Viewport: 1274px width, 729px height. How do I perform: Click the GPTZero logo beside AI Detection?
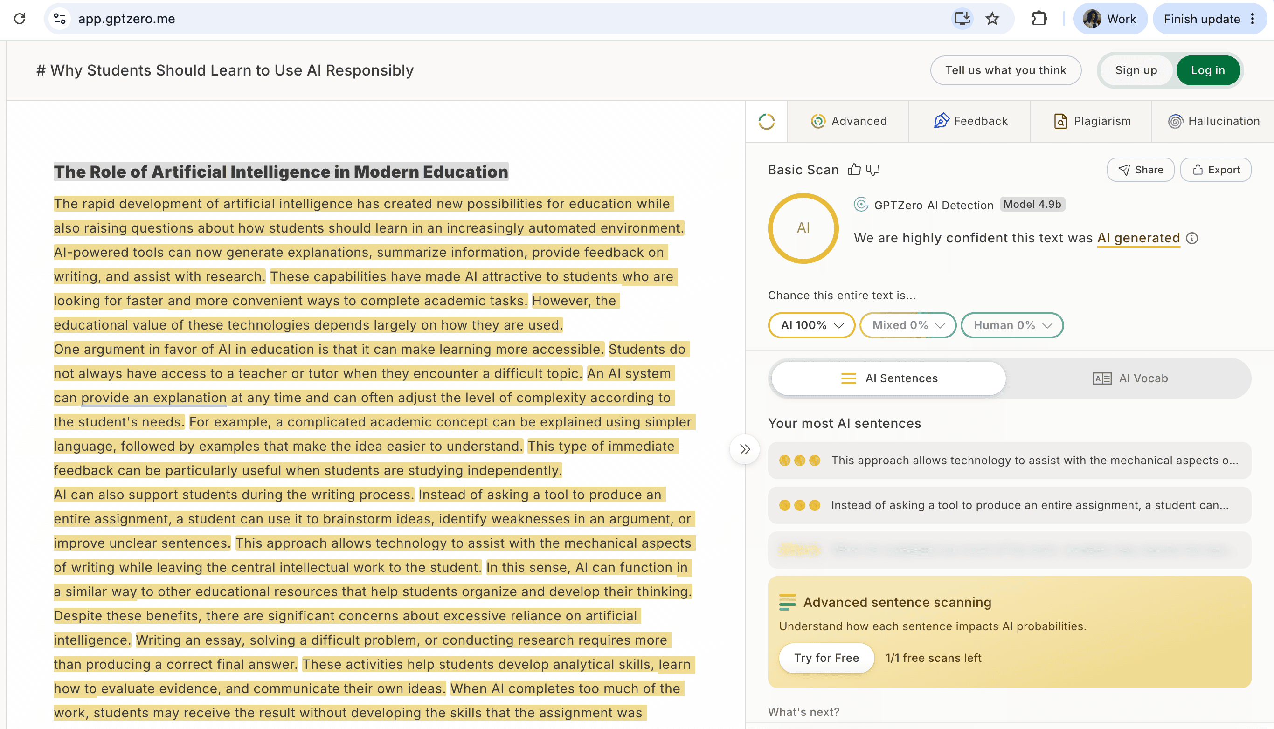click(861, 204)
